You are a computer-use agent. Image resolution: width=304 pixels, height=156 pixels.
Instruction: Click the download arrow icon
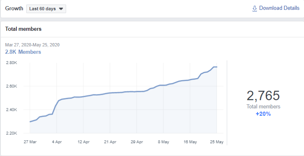click(x=255, y=9)
